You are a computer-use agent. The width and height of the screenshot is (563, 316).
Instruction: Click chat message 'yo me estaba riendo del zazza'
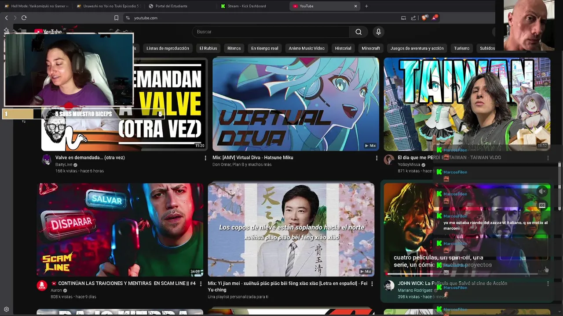495,226
